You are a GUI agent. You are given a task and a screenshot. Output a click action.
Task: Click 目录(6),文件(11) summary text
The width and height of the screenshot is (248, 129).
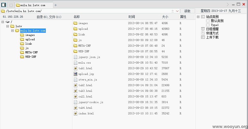pyautogui.click(x=49, y=17)
